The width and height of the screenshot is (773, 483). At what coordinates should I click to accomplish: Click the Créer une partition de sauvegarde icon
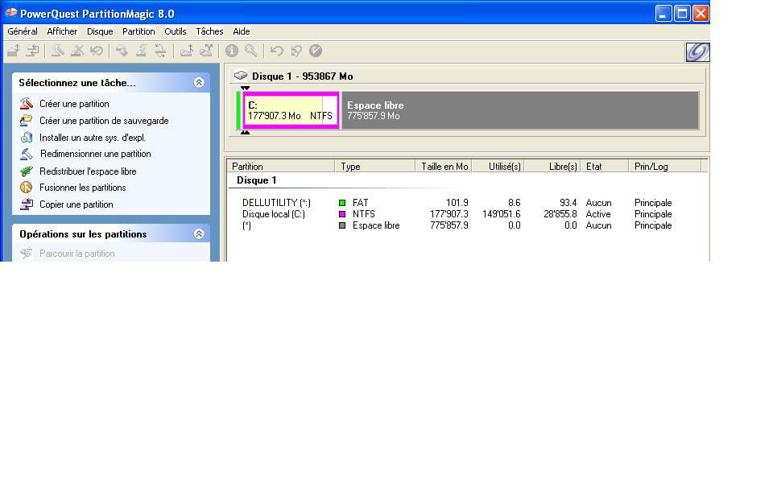(x=26, y=120)
